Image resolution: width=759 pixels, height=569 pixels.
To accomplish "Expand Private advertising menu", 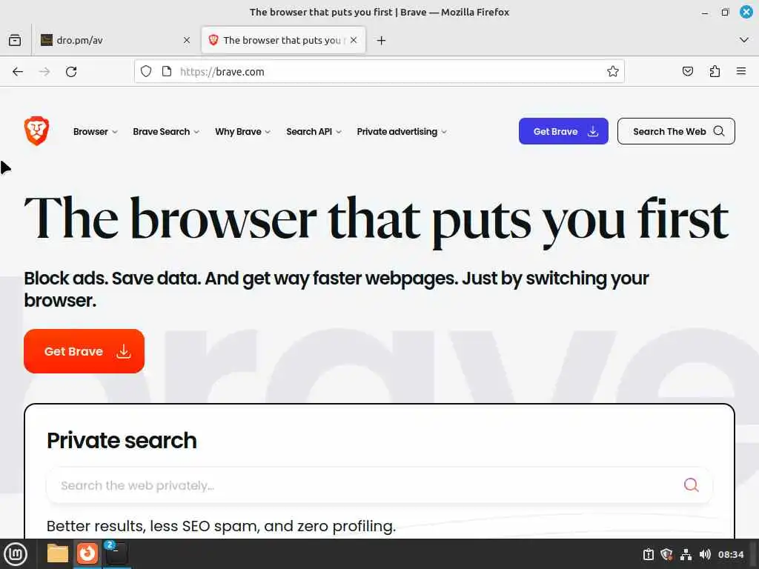I will click(x=402, y=132).
